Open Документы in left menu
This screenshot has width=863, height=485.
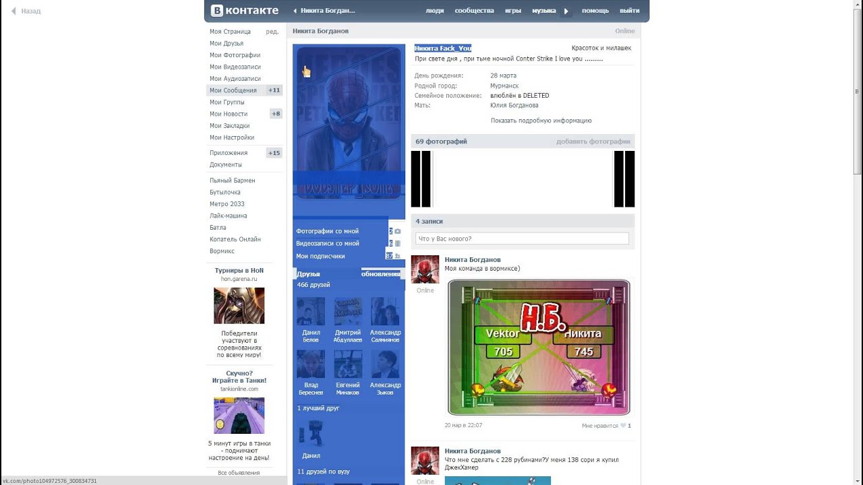(226, 164)
